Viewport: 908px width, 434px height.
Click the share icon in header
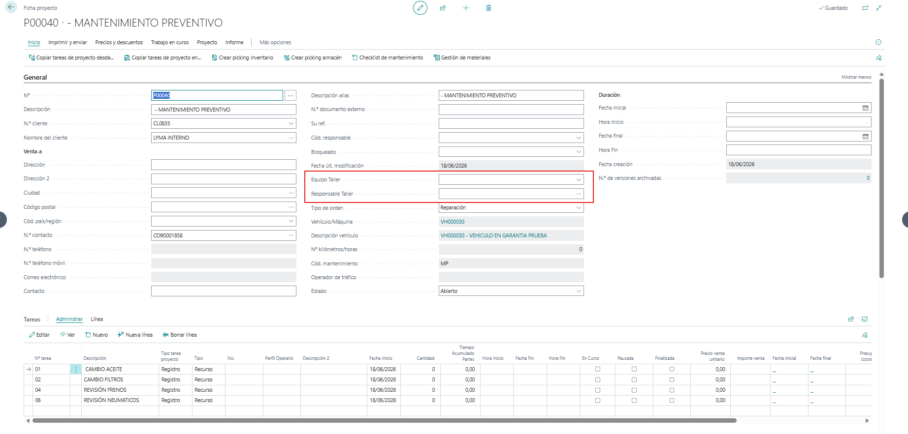click(443, 8)
